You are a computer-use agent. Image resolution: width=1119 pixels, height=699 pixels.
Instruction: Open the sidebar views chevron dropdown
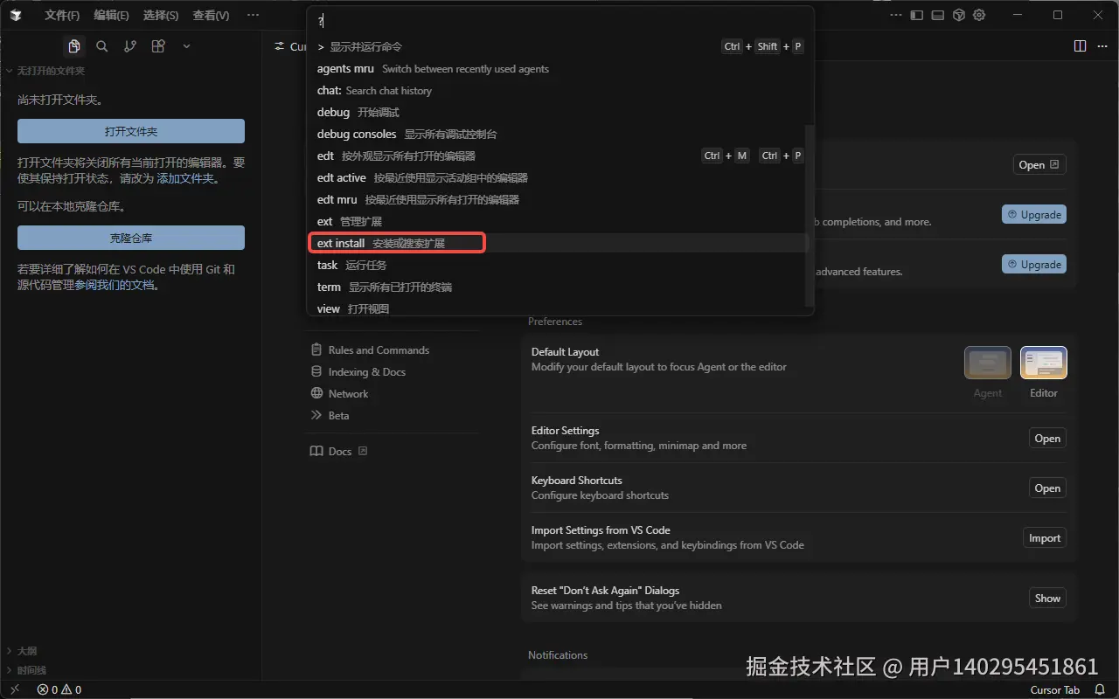[186, 45]
